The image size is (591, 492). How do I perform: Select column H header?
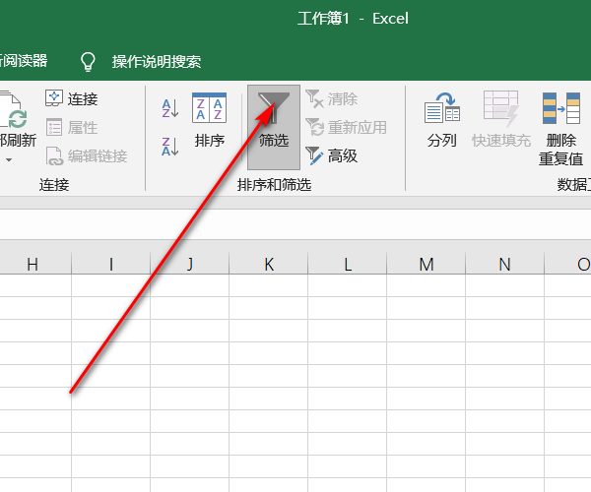[33, 265]
